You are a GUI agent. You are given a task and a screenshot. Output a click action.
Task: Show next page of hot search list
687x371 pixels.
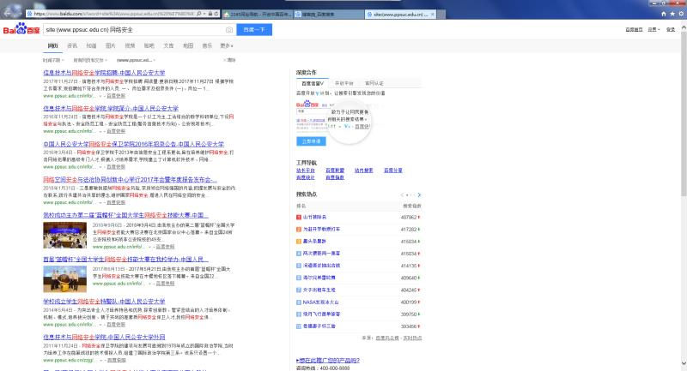click(x=419, y=194)
